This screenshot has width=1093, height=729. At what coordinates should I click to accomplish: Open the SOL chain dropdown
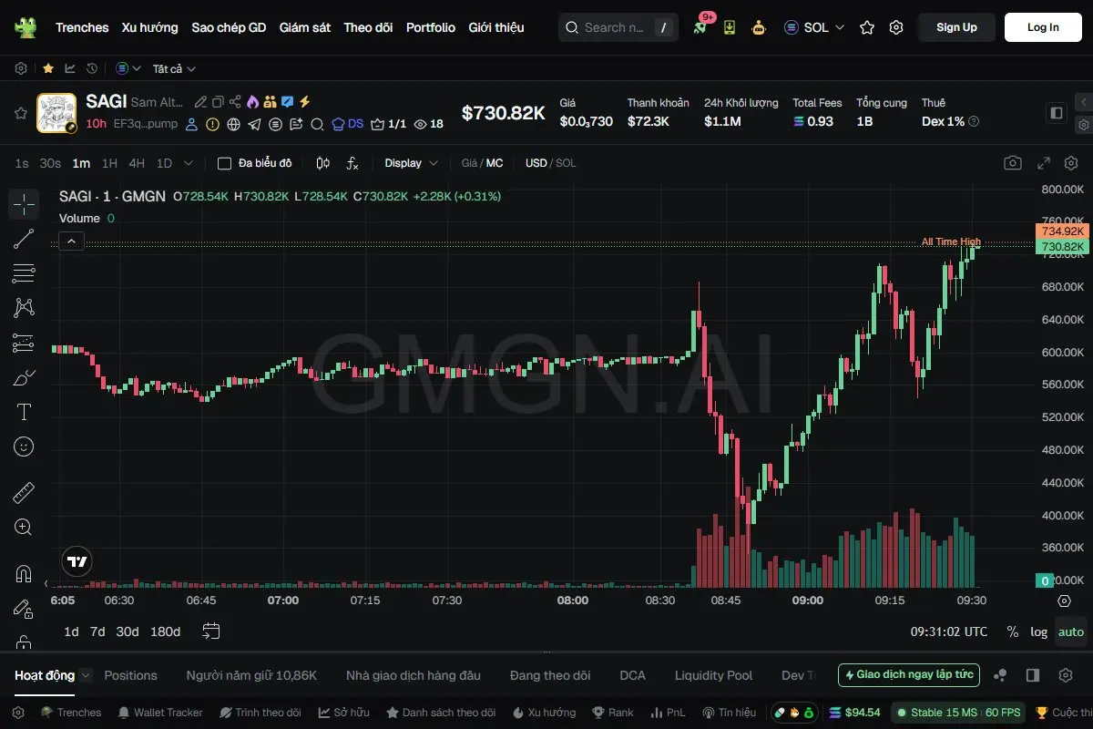[814, 27]
